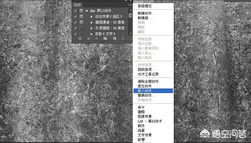
Task: Expand the 淡出效果(选区) action triangle
Action: pyautogui.click(x=92, y=17)
